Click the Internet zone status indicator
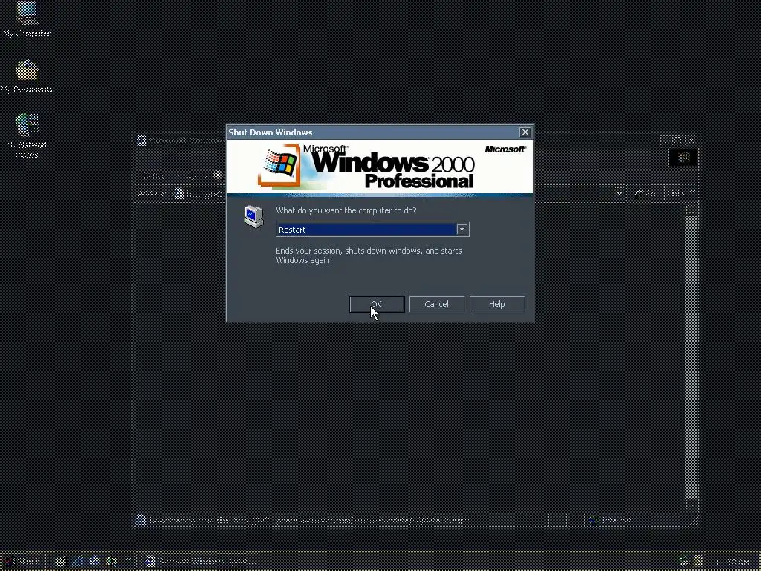 coord(636,520)
